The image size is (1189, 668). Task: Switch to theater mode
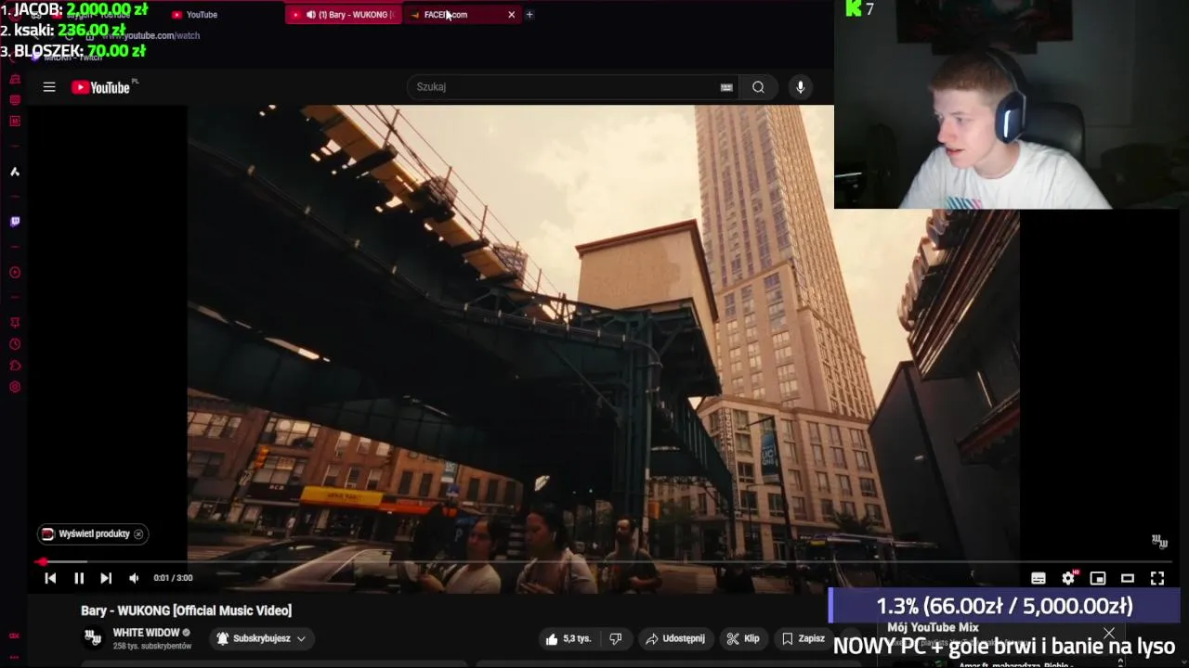click(x=1128, y=578)
